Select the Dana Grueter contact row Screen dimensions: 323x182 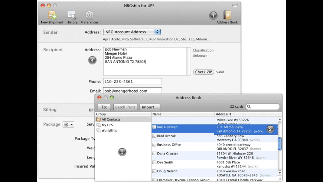pos(215,156)
